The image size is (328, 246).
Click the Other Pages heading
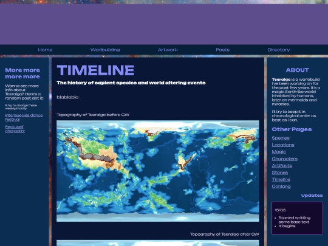click(292, 129)
